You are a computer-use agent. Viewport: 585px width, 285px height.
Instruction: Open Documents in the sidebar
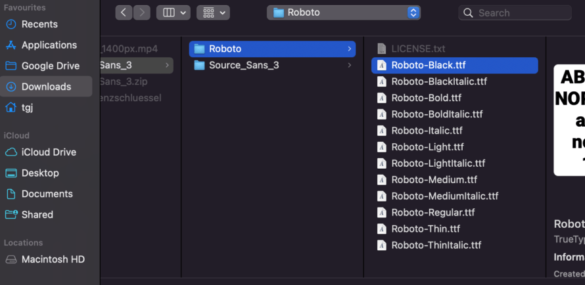tap(47, 194)
